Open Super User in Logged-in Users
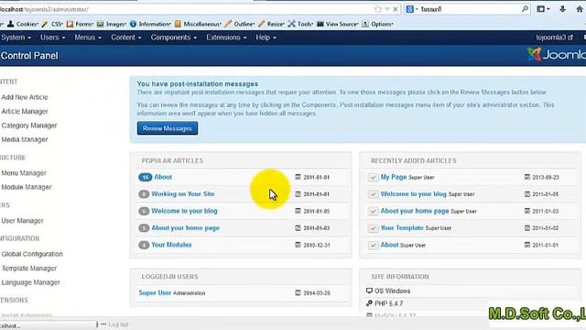Image resolution: width=586 pixels, height=330 pixels. 155,293
